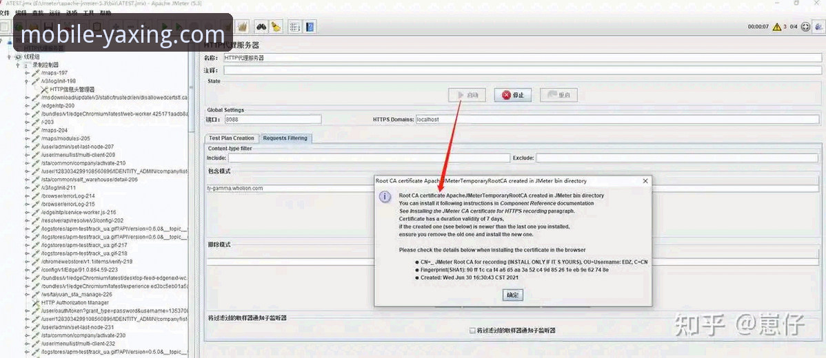Click the sampler icon beside /maps-204
826x358 pixels.
36,130
